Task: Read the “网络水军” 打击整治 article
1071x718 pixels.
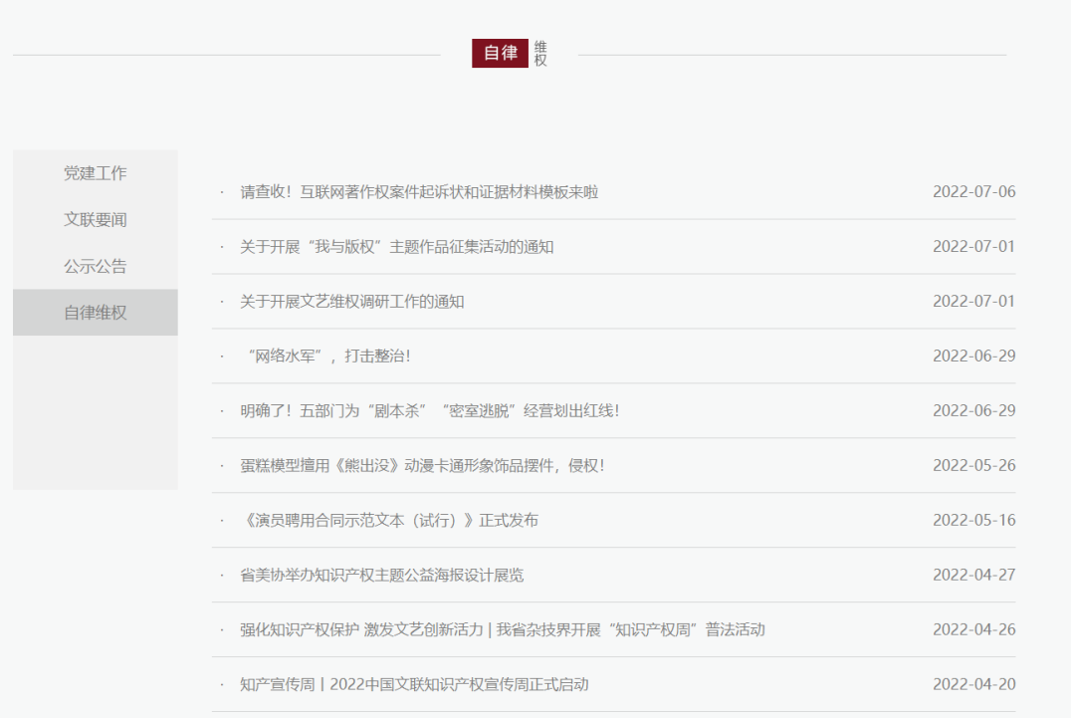Action: point(327,357)
